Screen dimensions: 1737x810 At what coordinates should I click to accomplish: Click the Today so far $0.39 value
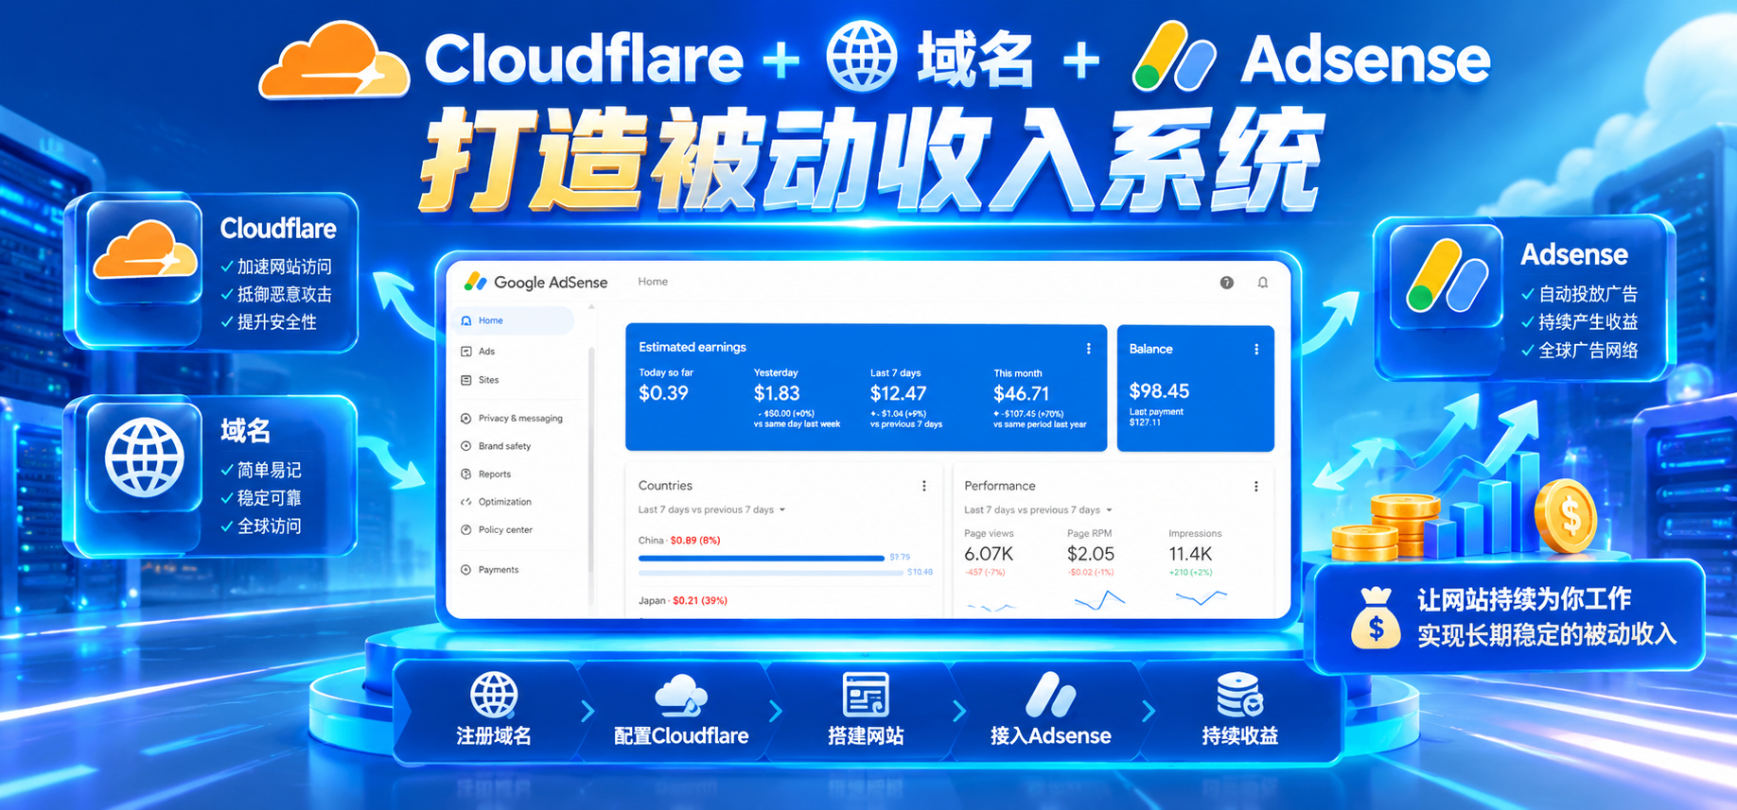pyautogui.click(x=663, y=393)
